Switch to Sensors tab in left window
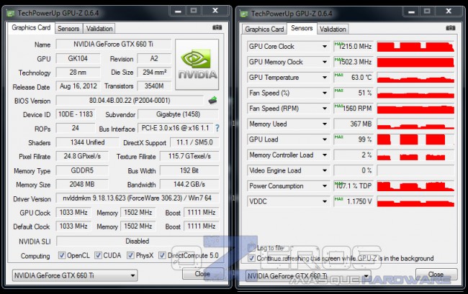 pos(68,29)
